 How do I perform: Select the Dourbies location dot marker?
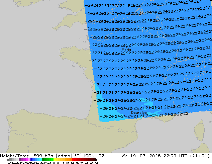(139, 110)
